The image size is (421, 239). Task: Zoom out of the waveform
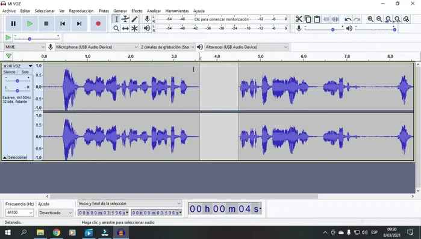pos(379,19)
